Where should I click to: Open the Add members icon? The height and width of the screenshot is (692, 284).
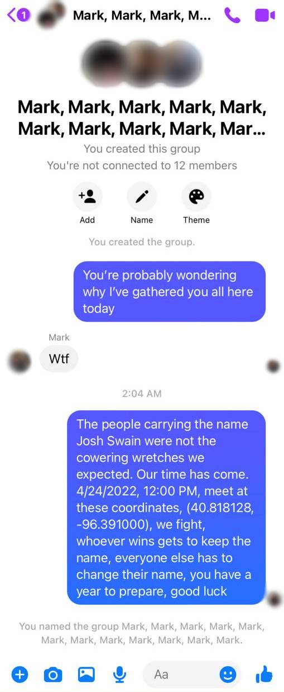click(87, 196)
